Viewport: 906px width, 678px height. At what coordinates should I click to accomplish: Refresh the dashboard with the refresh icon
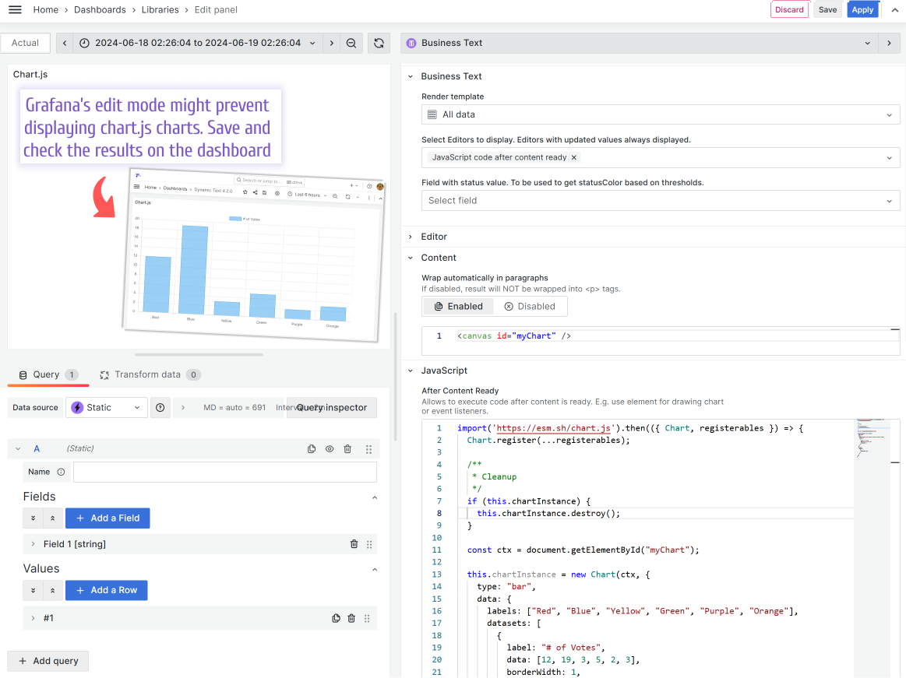(x=379, y=43)
